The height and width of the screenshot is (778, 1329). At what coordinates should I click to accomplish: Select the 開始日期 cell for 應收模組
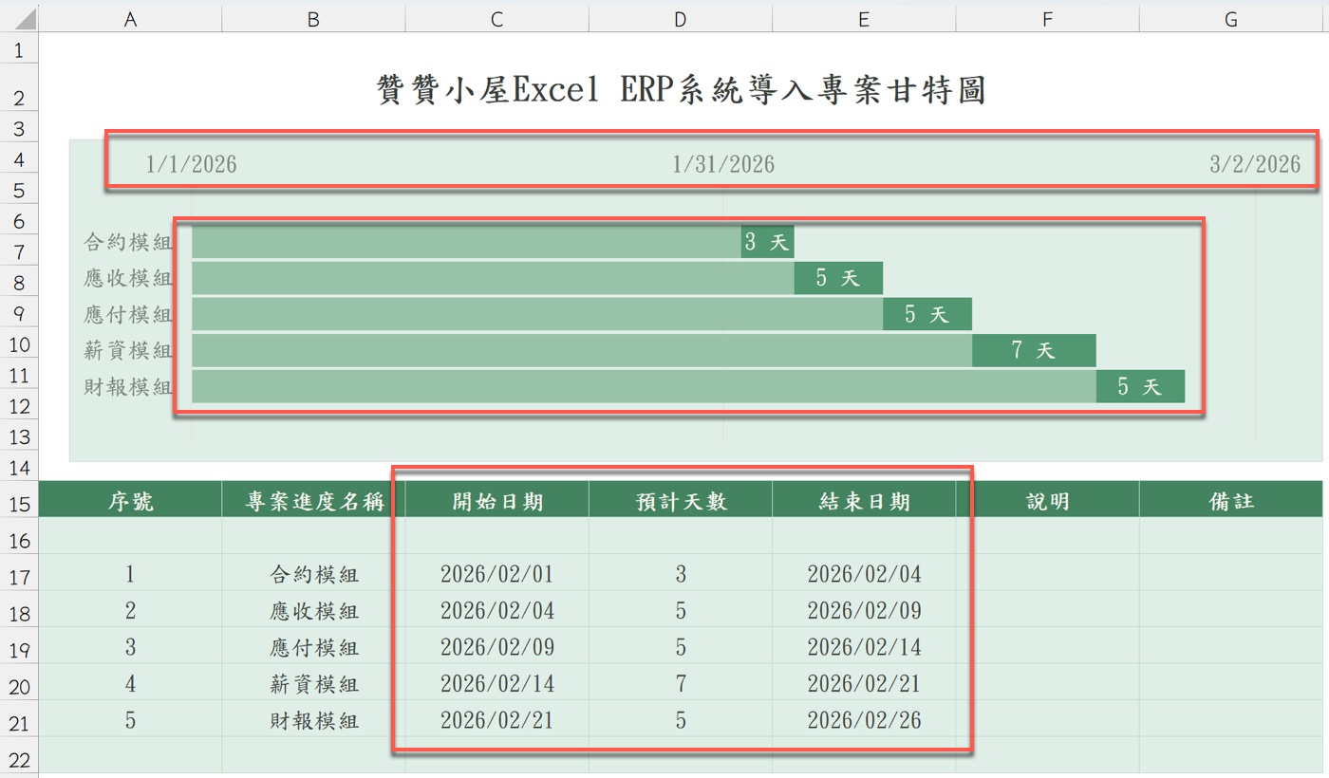pyautogui.click(x=495, y=610)
